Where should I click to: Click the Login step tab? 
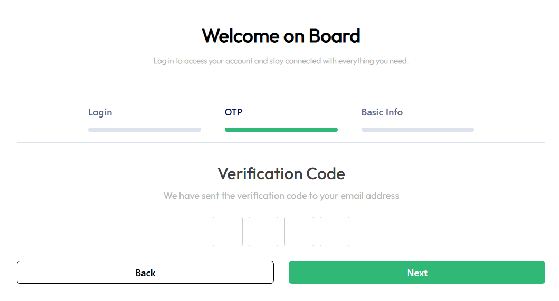(100, 112)
